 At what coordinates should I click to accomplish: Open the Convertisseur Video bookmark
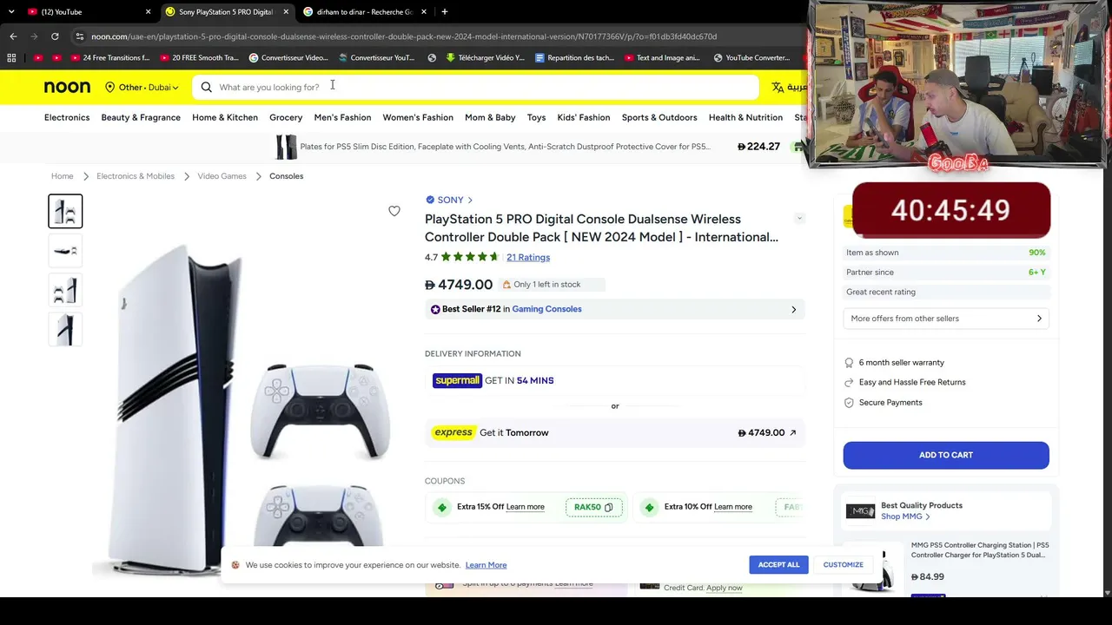tap(288, 58)
